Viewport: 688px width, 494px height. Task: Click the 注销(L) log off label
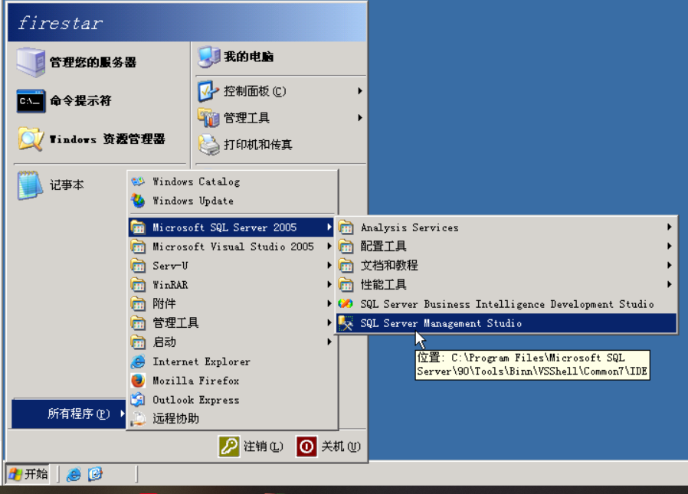point(264,447)
